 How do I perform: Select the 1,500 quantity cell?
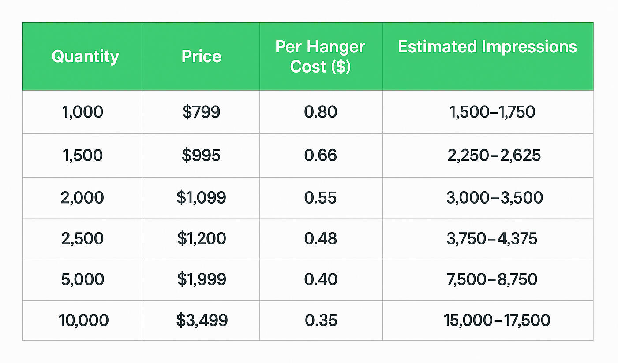(x=82, y=156)
